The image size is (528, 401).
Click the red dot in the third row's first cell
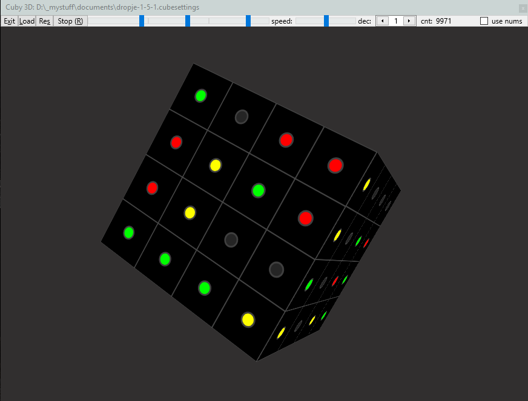pyautogui.click(x=152, y=187)
